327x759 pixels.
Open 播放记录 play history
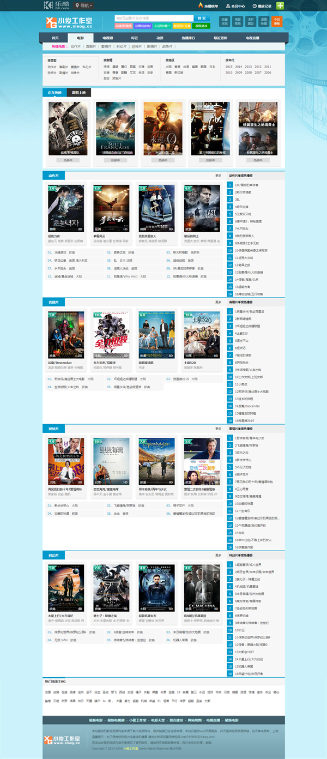[x=261, y=6]
